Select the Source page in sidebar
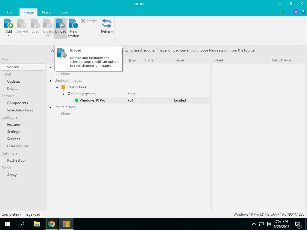Screen dimensions: 307x230 pyautogui.click(x=22, y=67)
